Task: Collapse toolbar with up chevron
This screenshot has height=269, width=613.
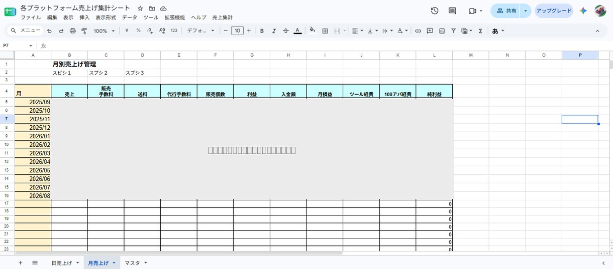Action: (597, 31)
